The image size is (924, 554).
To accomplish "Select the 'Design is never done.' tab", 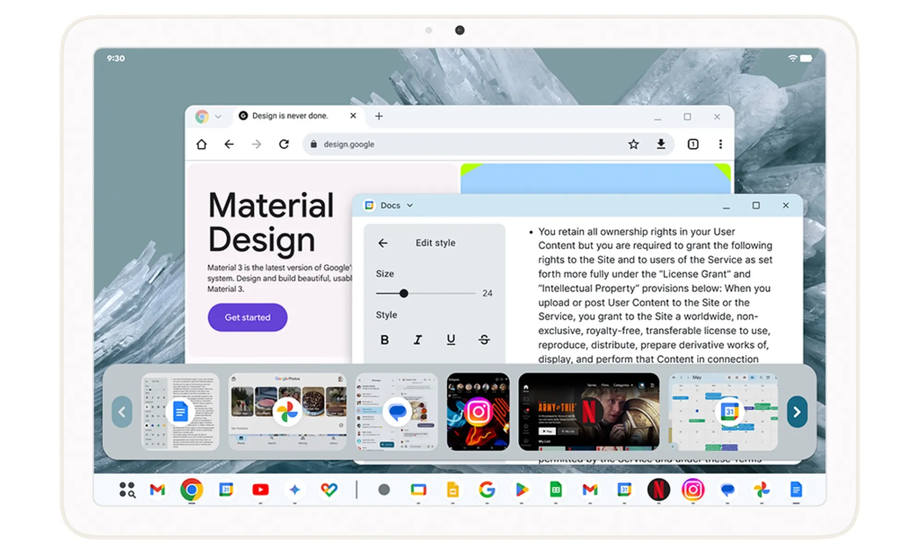I will 290,116.
